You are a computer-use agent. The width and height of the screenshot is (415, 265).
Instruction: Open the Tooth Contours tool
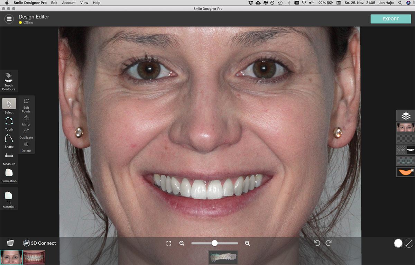pos(9,82)
